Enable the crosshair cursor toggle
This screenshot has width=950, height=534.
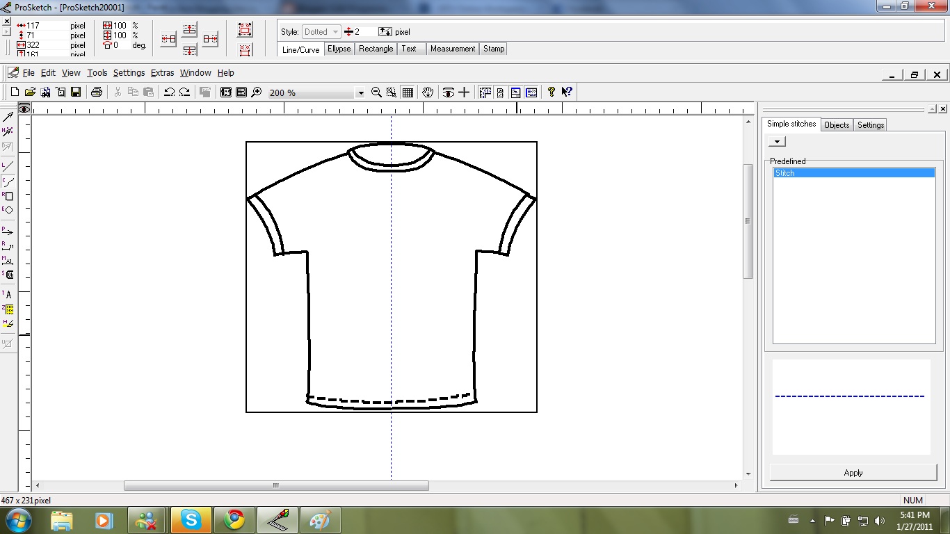[464, 91]
